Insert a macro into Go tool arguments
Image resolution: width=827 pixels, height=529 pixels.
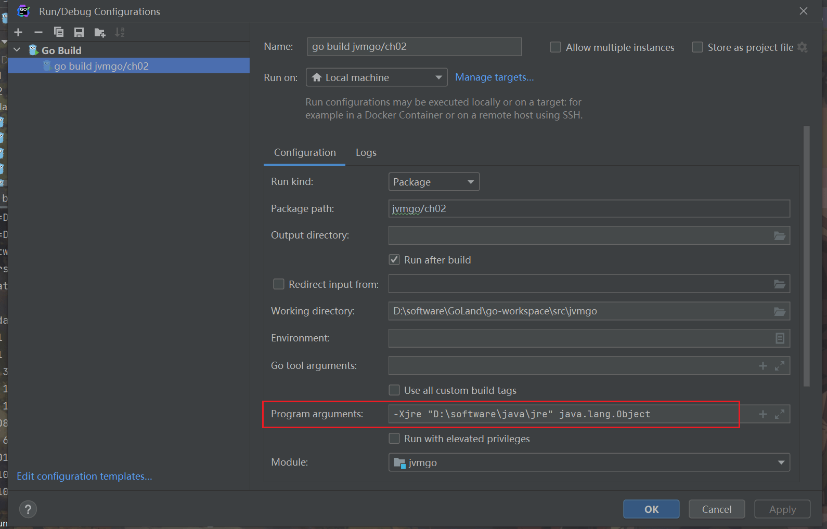(763, 366)
